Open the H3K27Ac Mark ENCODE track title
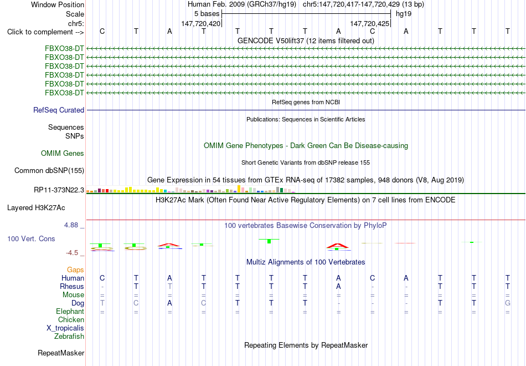Screen dimensions: 526x366 [306, 200]
